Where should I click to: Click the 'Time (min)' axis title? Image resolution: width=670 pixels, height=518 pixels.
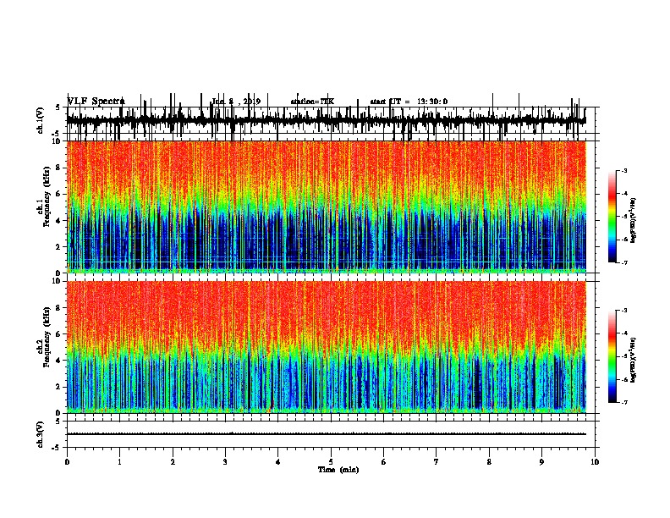click(338, 470)
